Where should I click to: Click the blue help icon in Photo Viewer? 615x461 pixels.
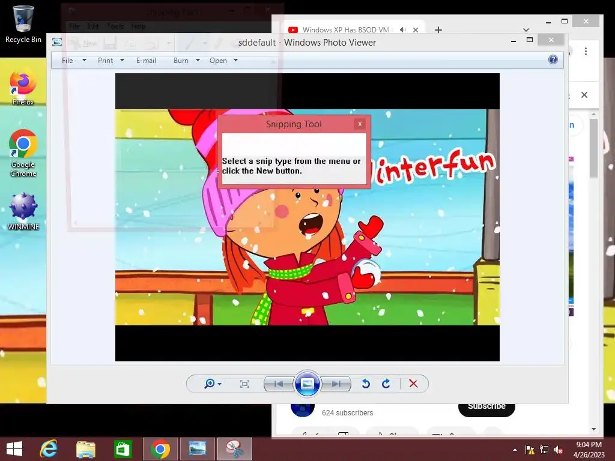pos(553,59)
